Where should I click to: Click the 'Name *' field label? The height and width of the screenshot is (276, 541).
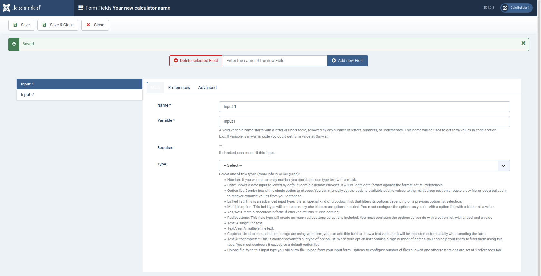164,105
